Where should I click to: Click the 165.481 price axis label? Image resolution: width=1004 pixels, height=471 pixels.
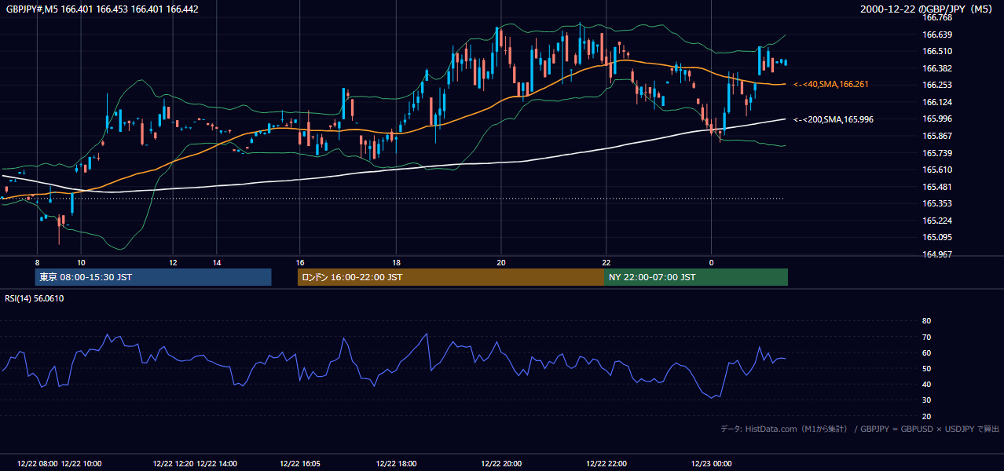pos(936,187)
